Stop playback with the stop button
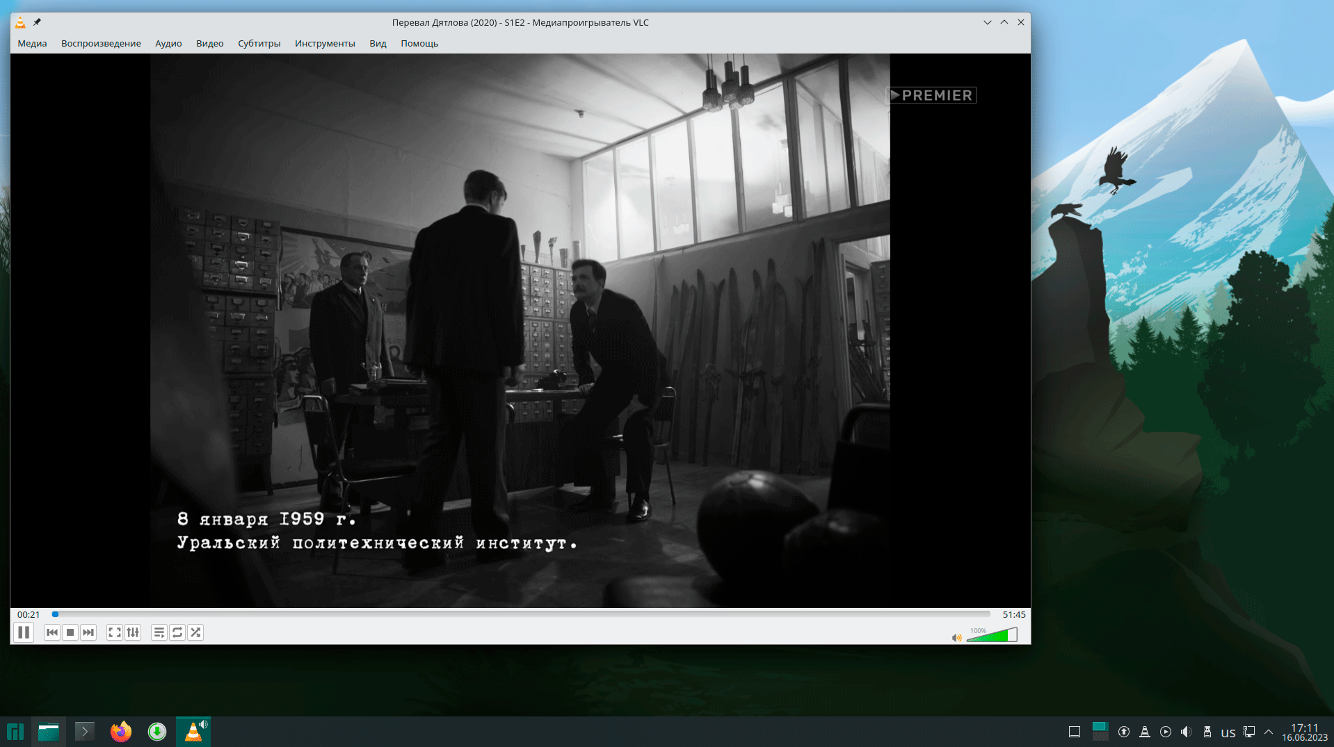This screenshot has width=1334, height=747. pos(70,632)
